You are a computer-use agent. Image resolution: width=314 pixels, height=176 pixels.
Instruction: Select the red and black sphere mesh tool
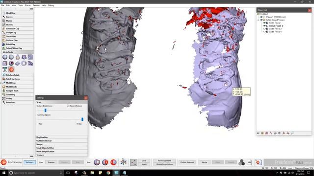point(11,63)
